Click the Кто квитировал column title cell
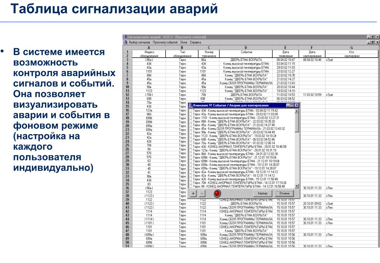Screen dimensions: 380x263 pos(351,54)
